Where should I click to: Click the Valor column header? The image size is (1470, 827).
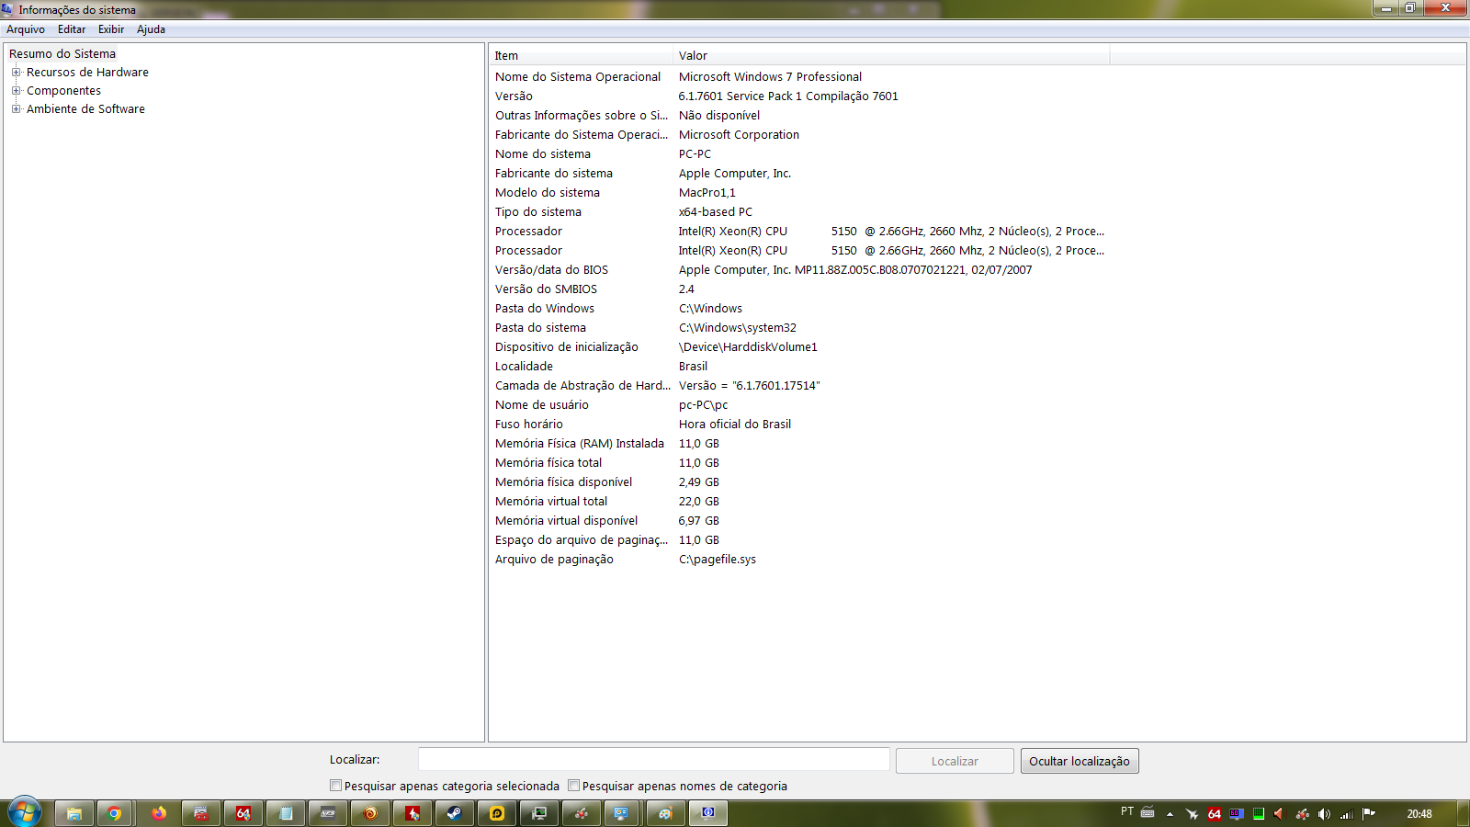(891, 56)
